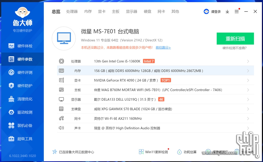Screen dimensions: 263x162
Task: Click the 鲁大师 mascot logo
Action: pos(23,13)
